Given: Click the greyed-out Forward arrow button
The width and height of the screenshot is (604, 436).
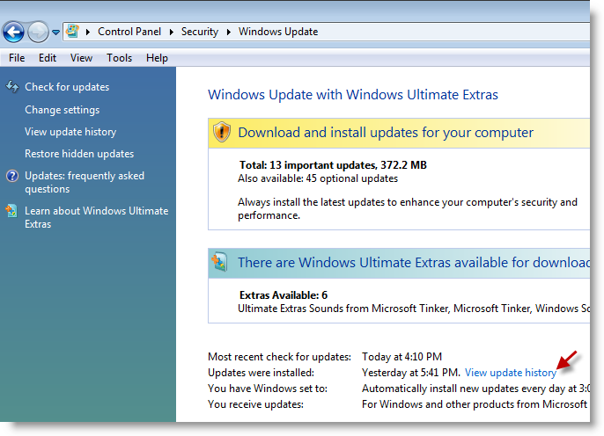Looking at the screenshot, I should pos(38,32).
